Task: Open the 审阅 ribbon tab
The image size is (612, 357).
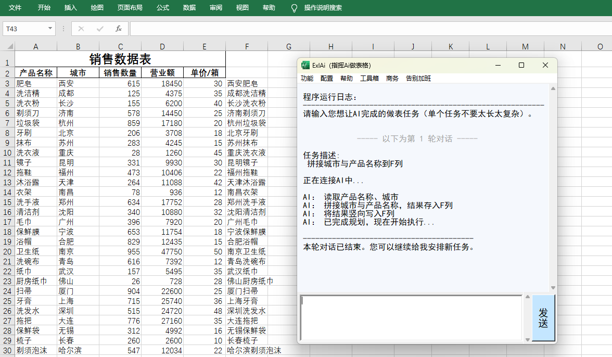Action: point(216,8)
